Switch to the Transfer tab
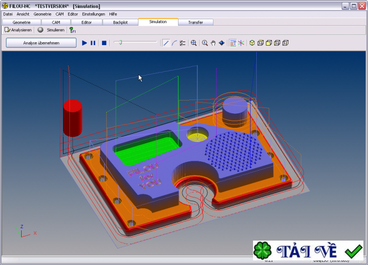 click(195, 22)
